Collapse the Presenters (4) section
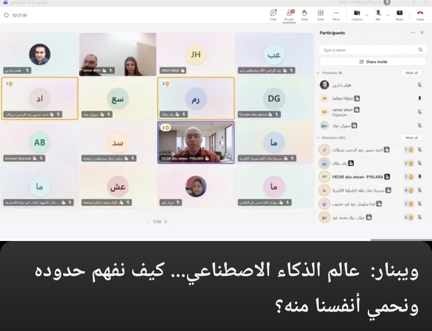Image resolution: width=432 pixels, height=331 pixels. [x=318, y=73]
